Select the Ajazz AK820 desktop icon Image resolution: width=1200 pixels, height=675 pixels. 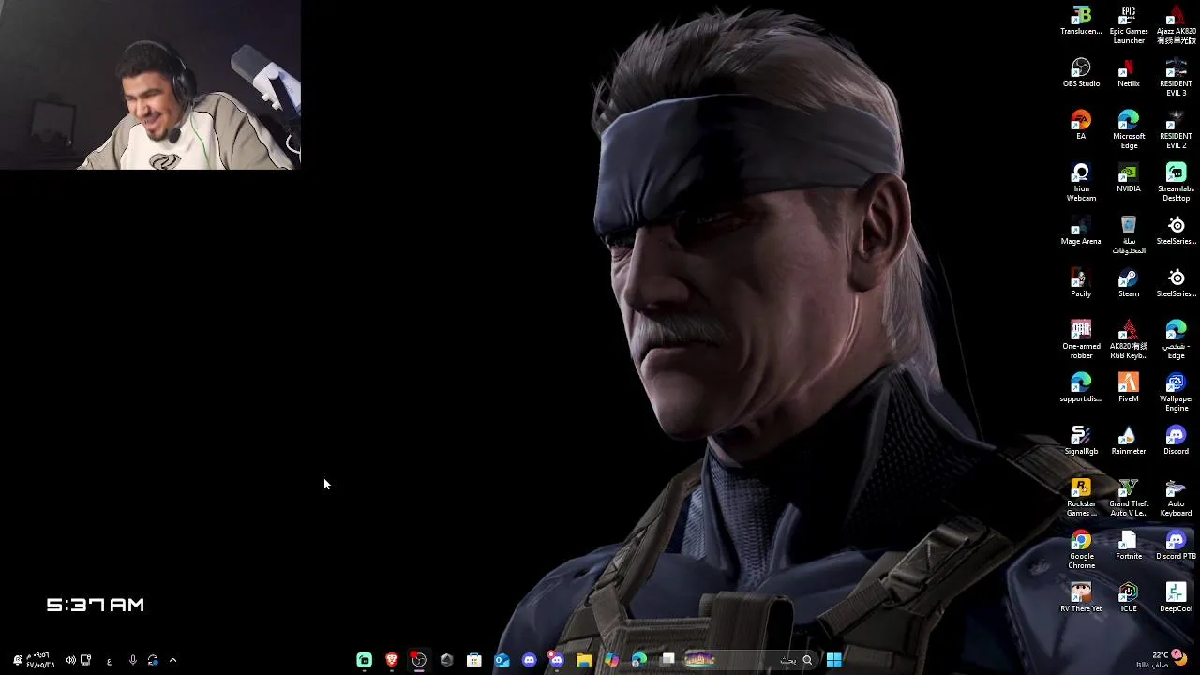click(x=1176, y=25)
